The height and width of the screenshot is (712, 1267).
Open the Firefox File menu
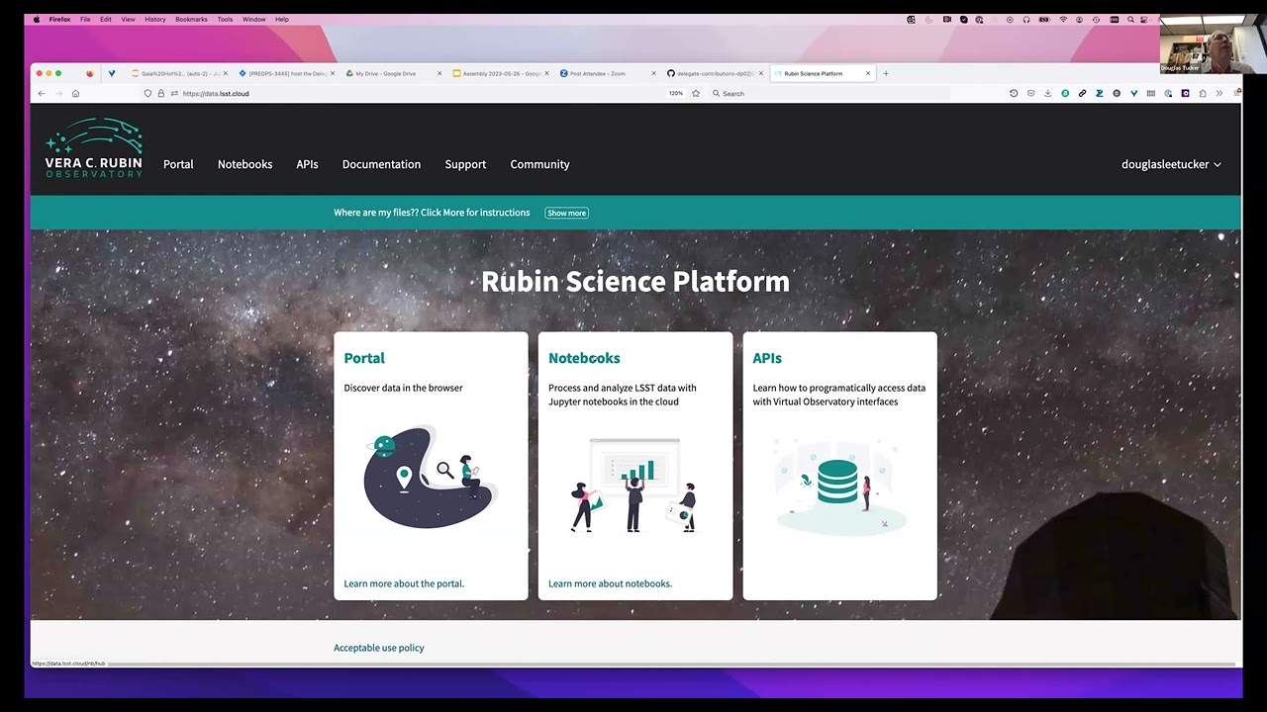point(85,19)
